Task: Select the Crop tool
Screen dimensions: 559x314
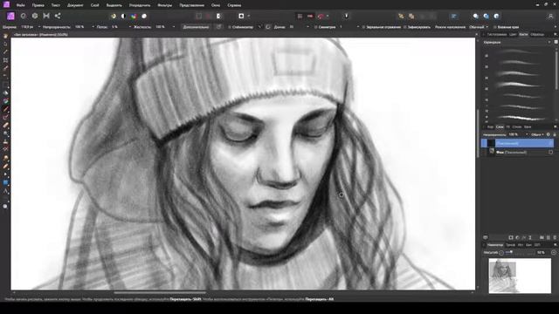Action: (x=5, y=60)
